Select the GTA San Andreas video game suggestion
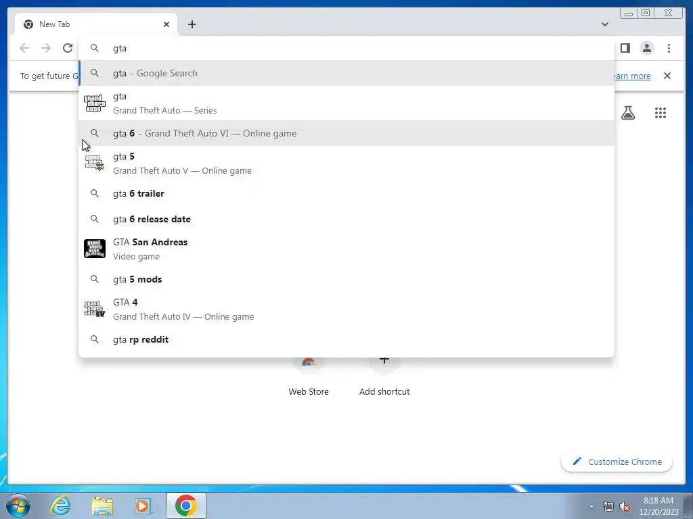Viewport: 693px width, 519px height. pyautogui.click(x=346, y=249)
